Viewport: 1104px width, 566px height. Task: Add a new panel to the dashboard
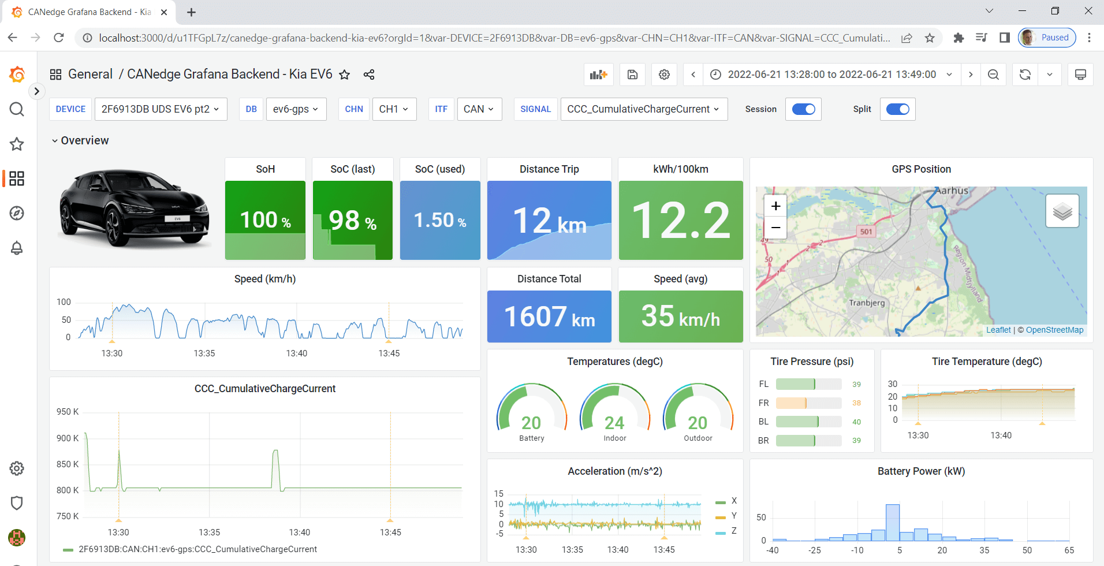click(598, 74)
